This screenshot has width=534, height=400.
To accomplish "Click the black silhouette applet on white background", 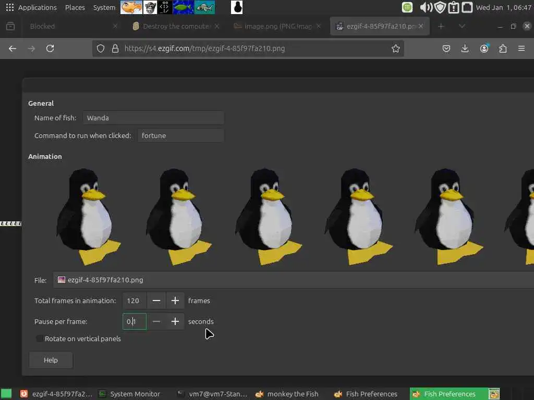I will click(237, 7).
